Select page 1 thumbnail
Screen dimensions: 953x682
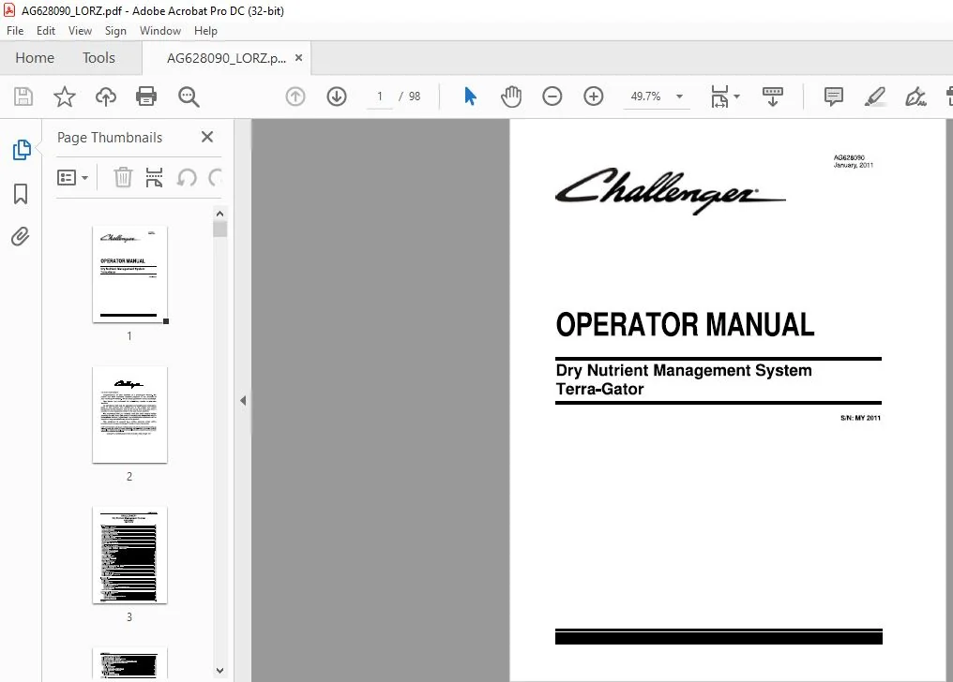[x=129, y=274]
